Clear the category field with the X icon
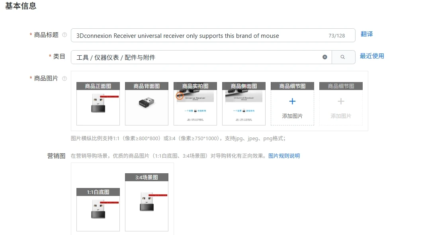 point(325,57)
